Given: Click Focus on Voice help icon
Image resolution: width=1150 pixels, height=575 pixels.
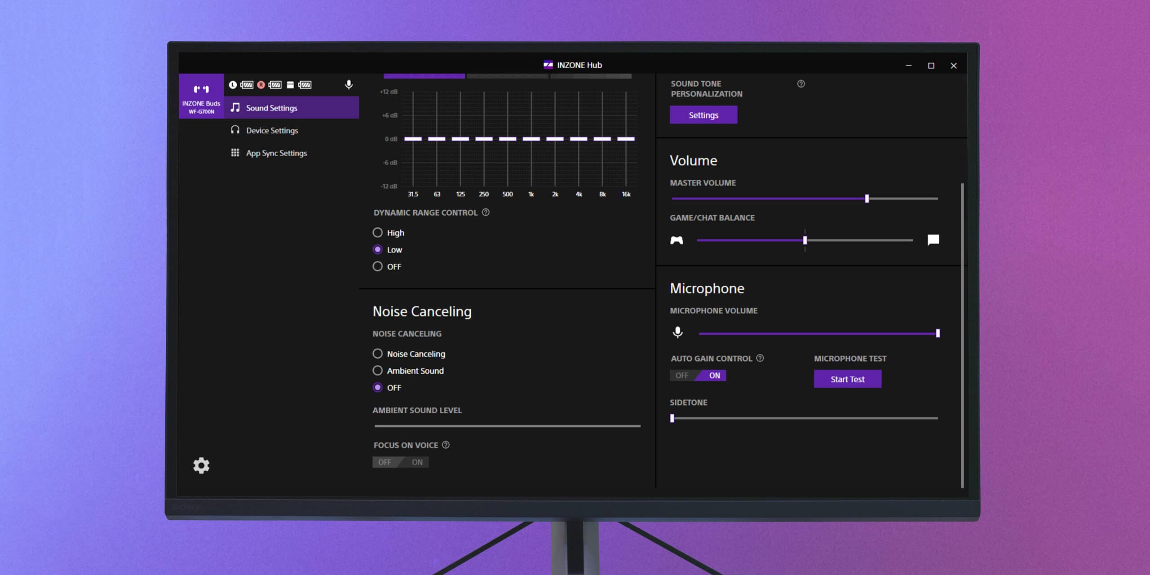Looking at the screenshot, I should coord(446,445).
